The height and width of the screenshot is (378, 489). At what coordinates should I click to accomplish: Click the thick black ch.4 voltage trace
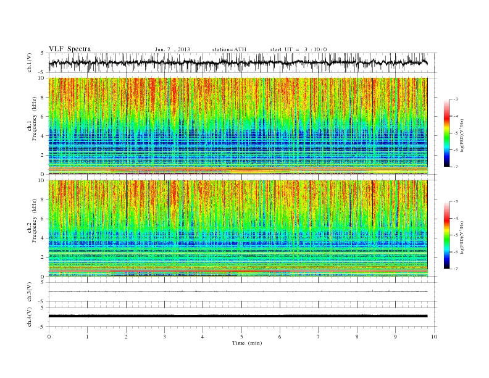[238, 316]
